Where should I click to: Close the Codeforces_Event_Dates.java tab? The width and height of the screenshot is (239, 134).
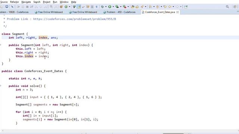[x=178, y=12]
